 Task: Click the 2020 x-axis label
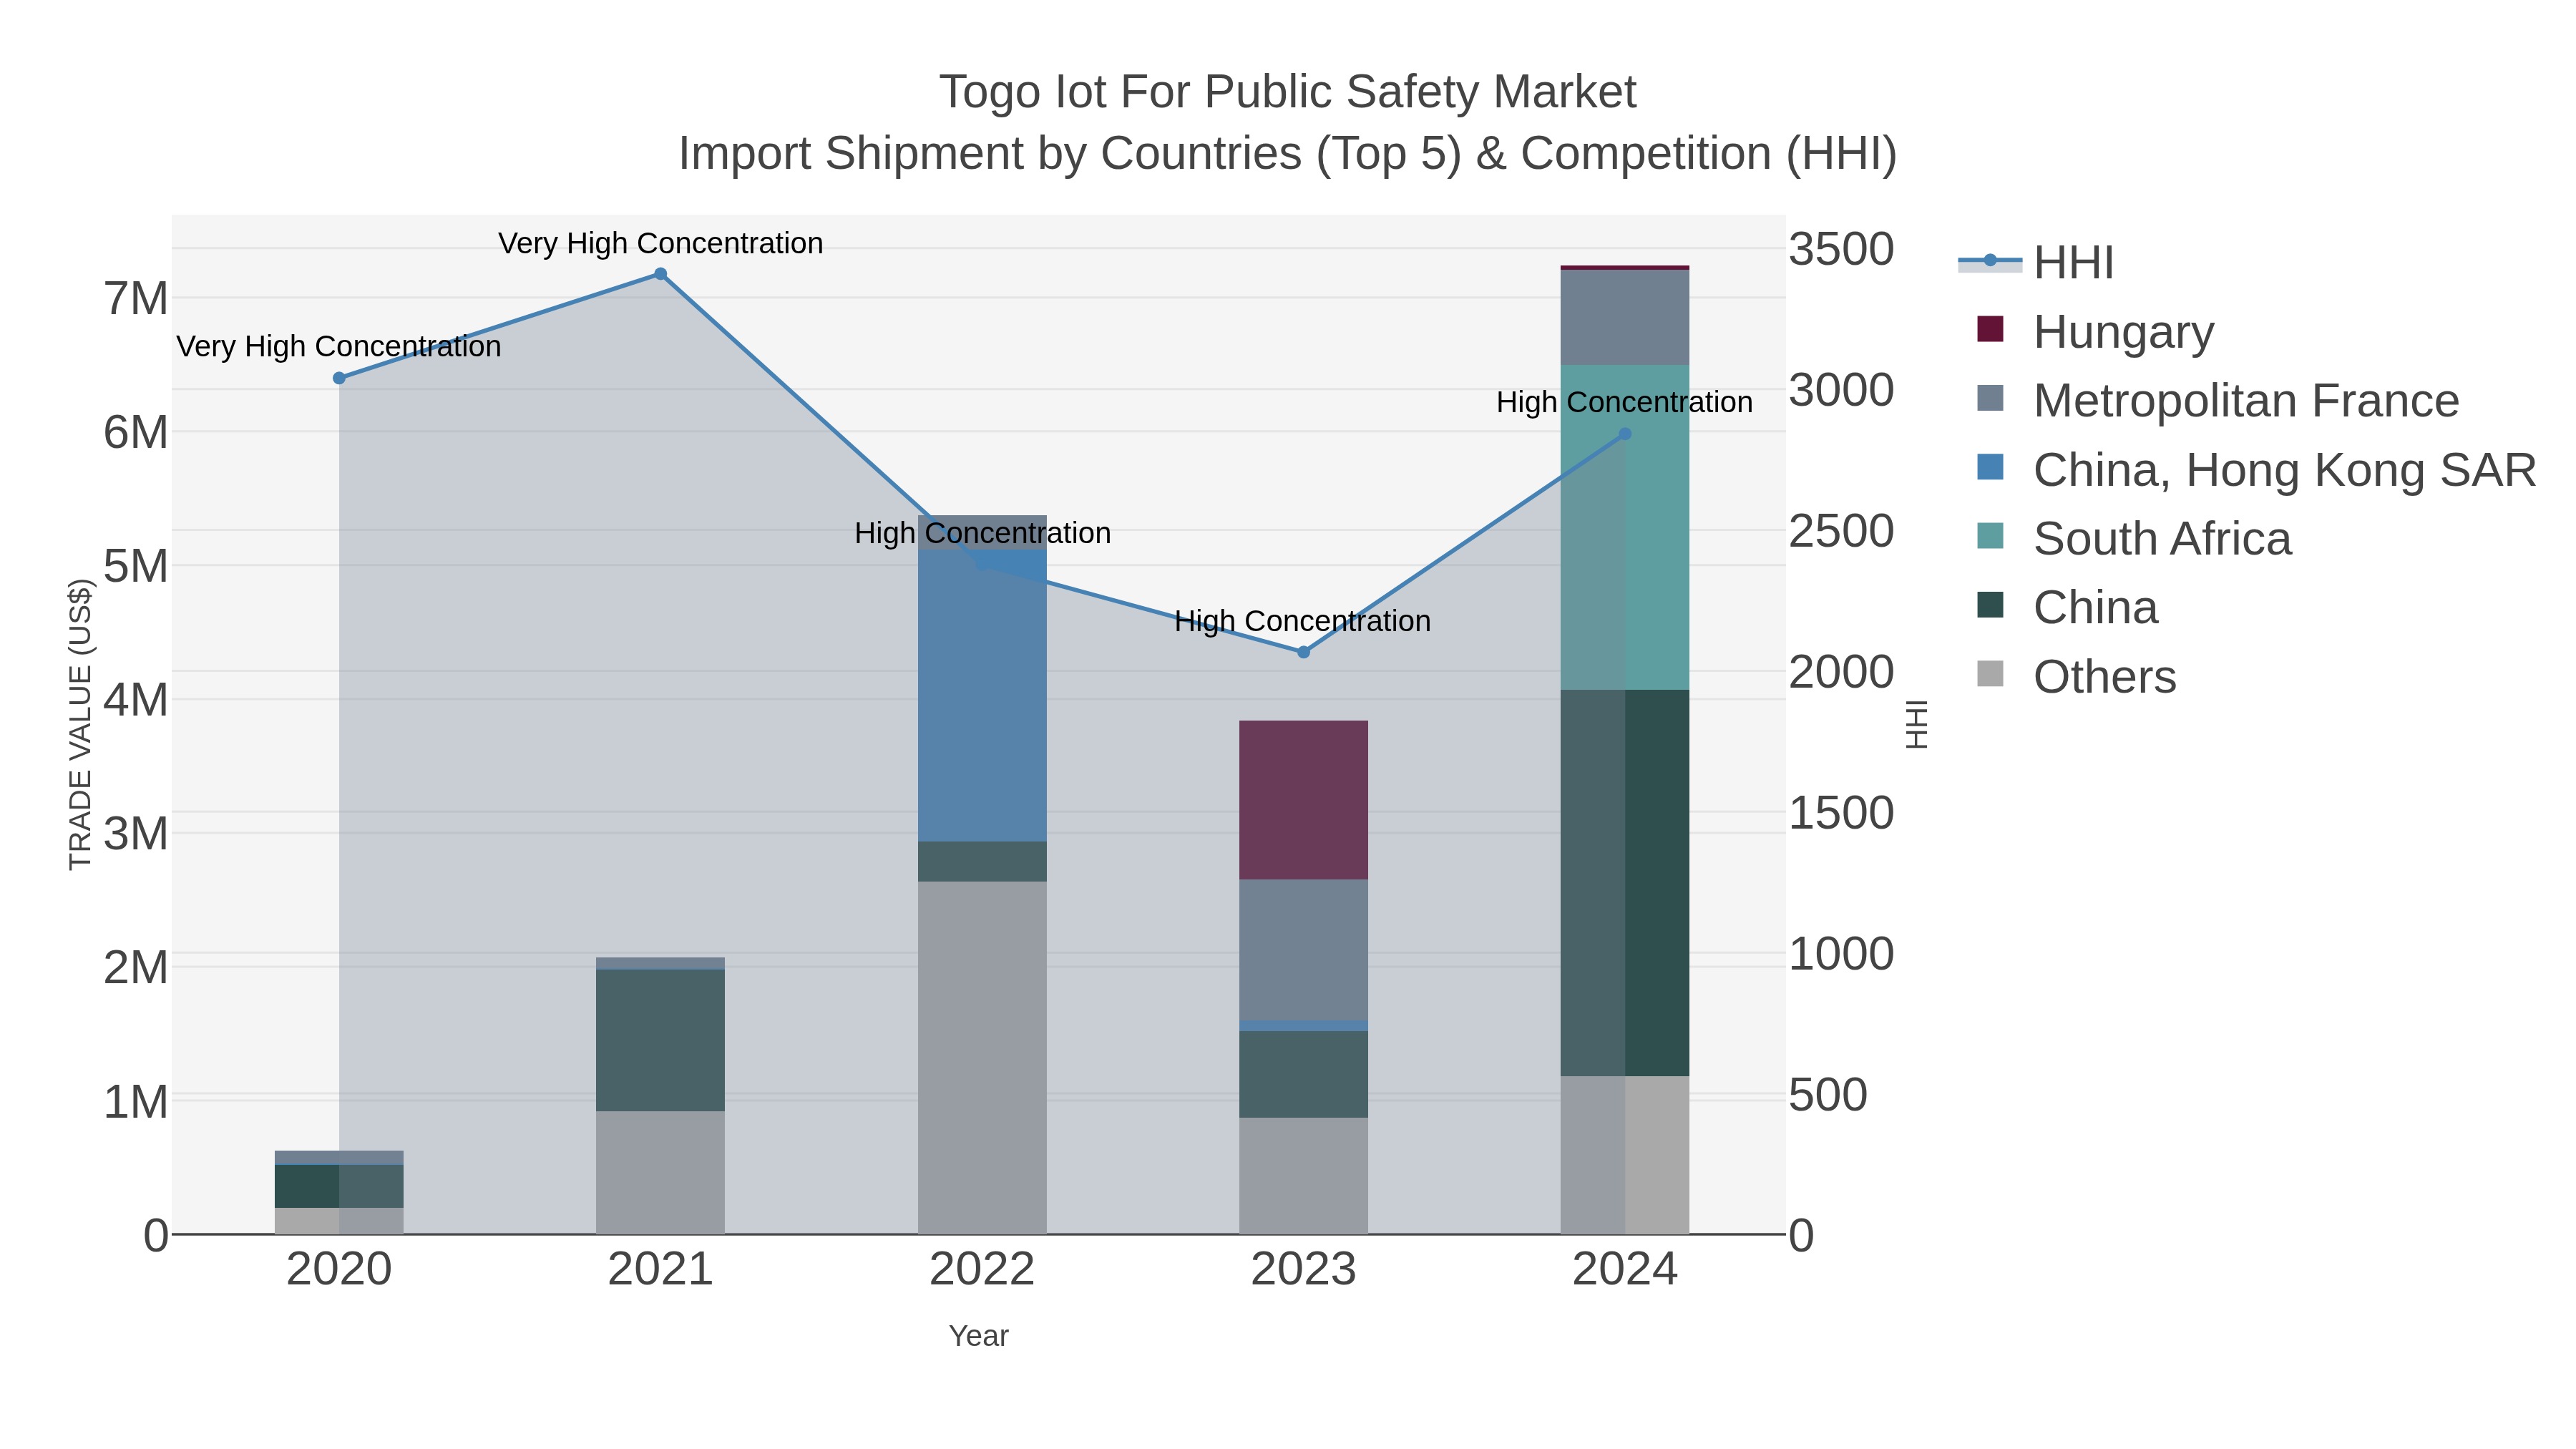coord(339,1270)
